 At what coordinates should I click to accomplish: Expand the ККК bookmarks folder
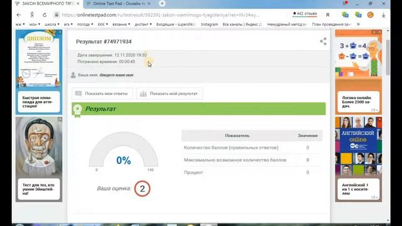102,24
